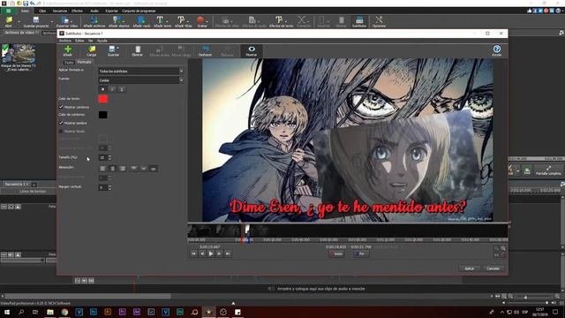565x318 pixels.
Task: Switch to Exportar tab in main ribbon
Action: [x=111, y=11]
